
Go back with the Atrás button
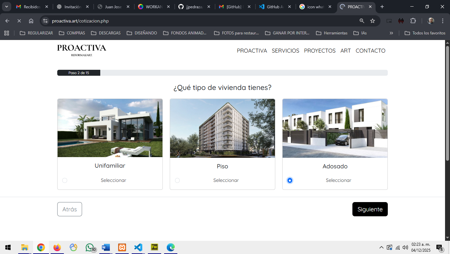69,209
